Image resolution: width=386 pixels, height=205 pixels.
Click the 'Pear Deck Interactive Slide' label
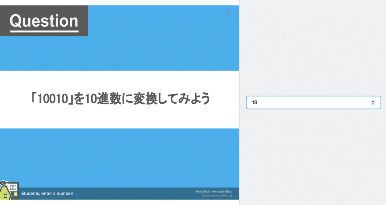tap(214, 191)
